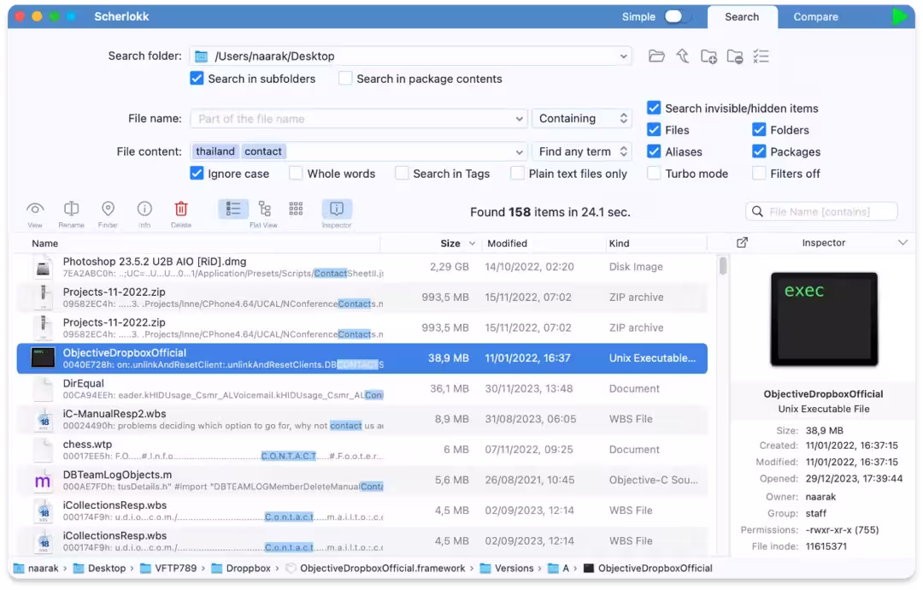Click ObjectiveDropboxOfficial.framework in path bar

pos(382,569)
